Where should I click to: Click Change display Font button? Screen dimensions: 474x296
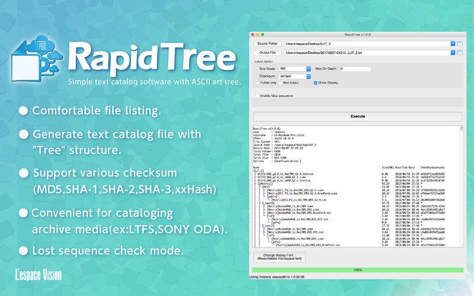(x=279, y=257)
